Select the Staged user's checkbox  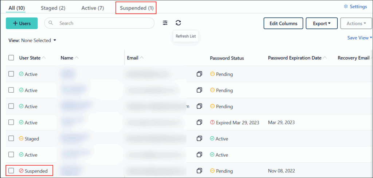pyautogui.click(x=11, y=138)
